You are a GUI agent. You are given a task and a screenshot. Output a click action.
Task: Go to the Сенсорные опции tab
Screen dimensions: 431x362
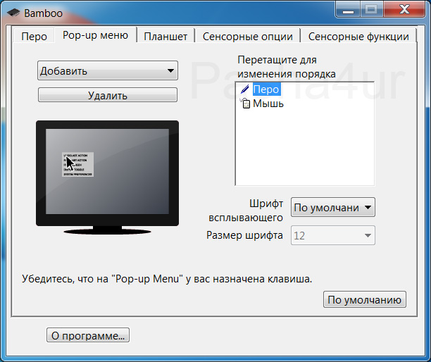pos(247,37)
